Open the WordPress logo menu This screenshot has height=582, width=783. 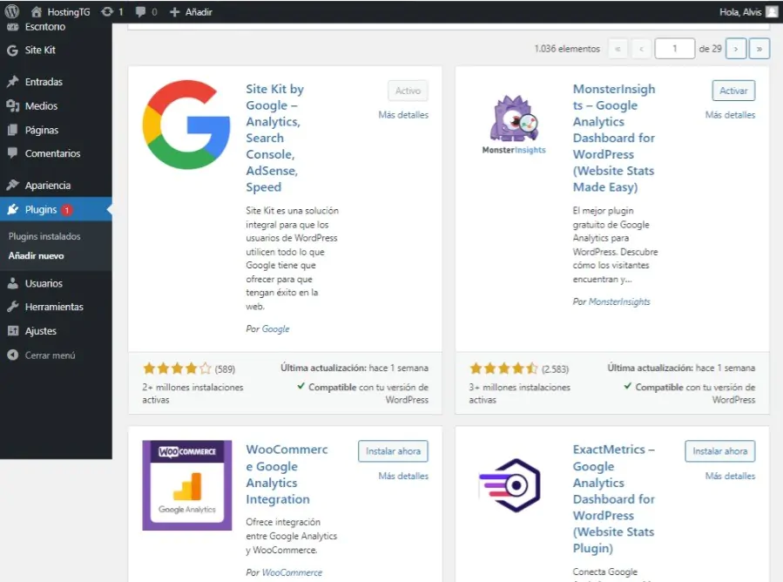(x=12, y=11)
